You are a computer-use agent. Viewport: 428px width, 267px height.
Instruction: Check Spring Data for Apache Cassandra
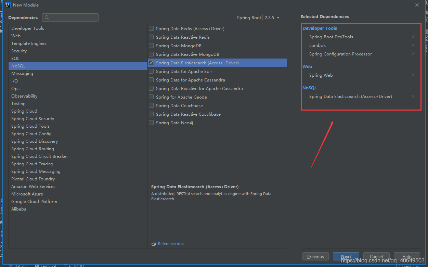(151, 80)
